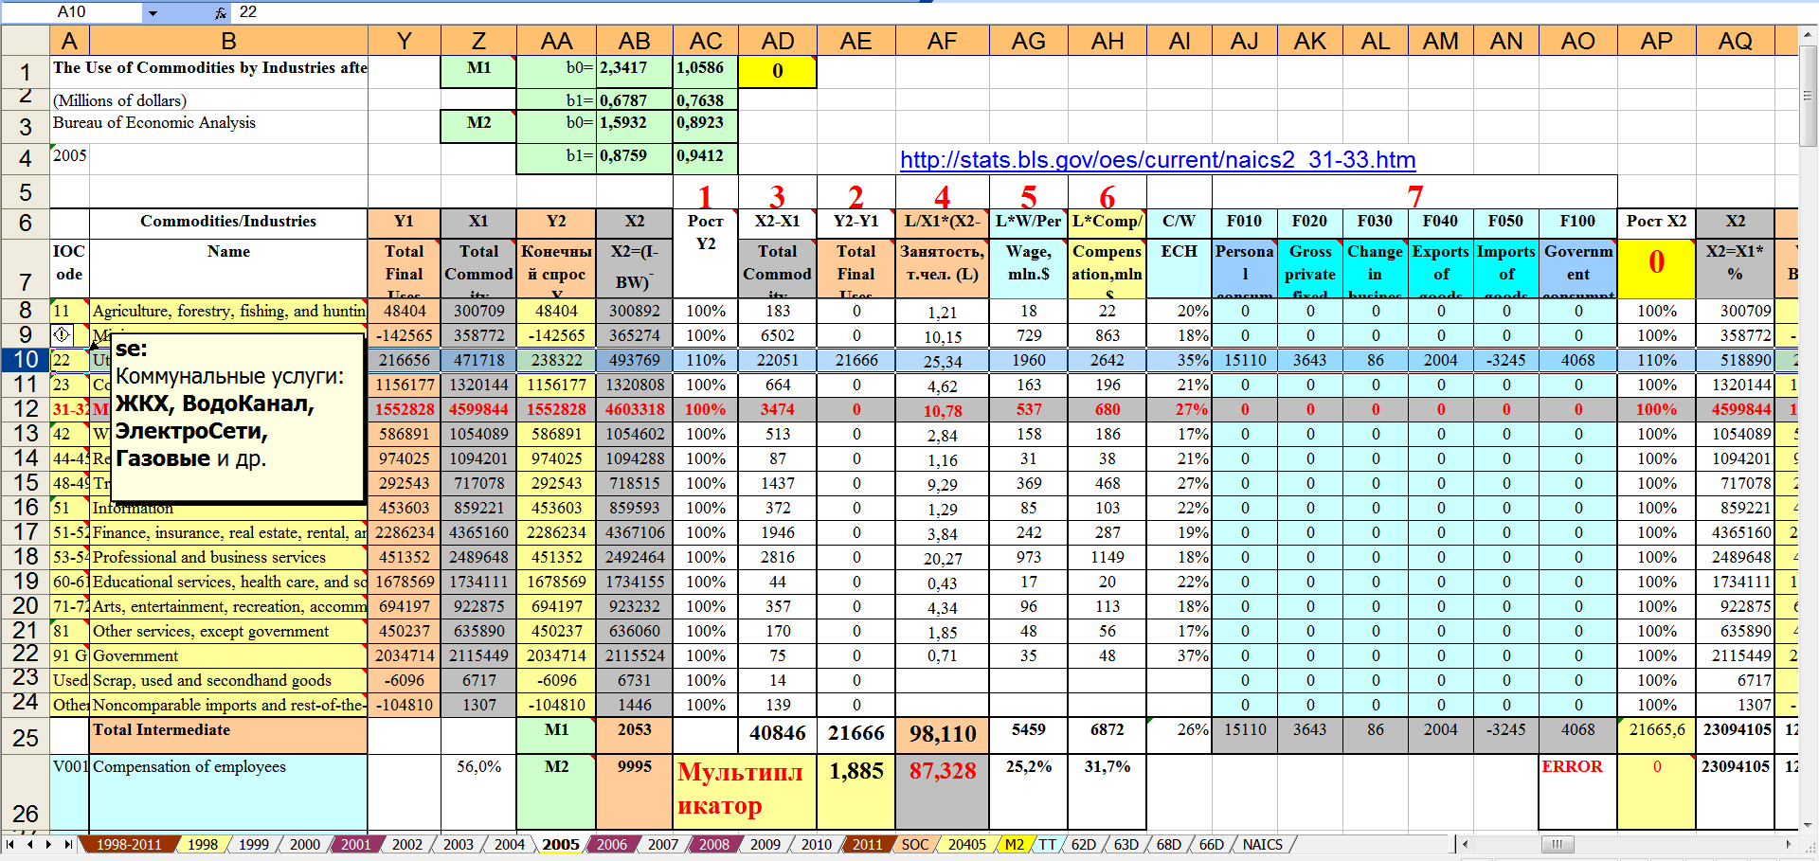The height and width of the screenshot is (861, 1819).
Task: Click the last-sheet navigation arrow
Action: [x=67, y=844]
